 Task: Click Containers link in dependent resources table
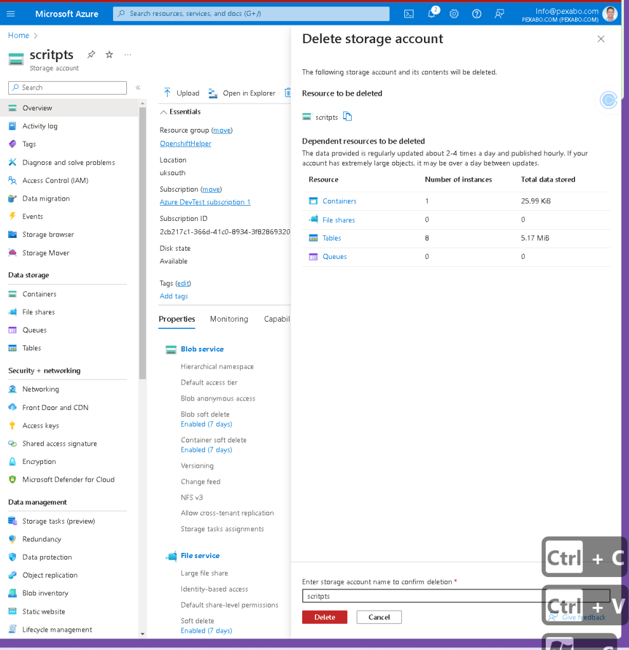(339, 201)
